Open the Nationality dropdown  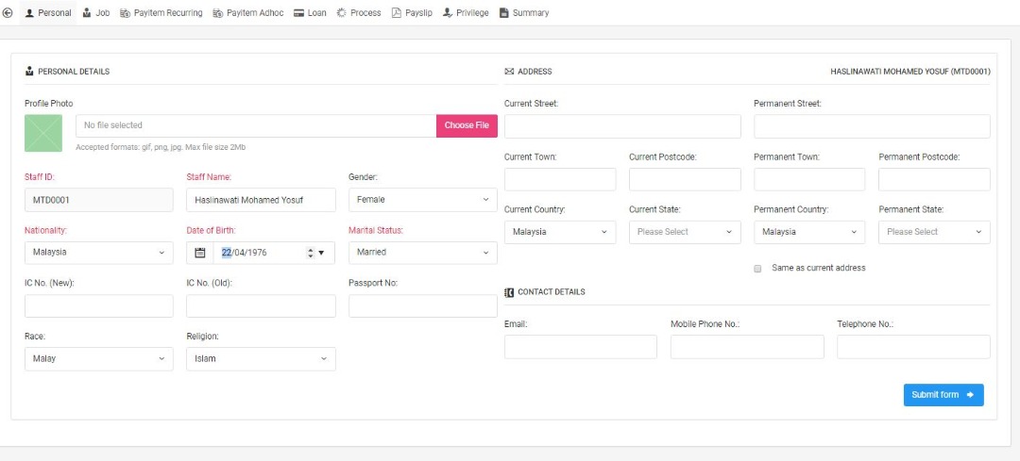[99, 253]
